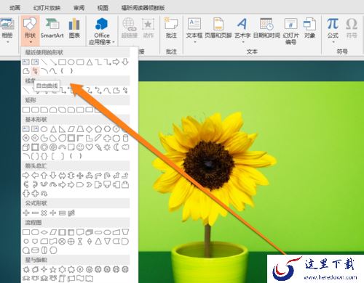This screenshot has height=283, width=364.
Task: Click the 对象 object icon
Action: click(309, 28)
